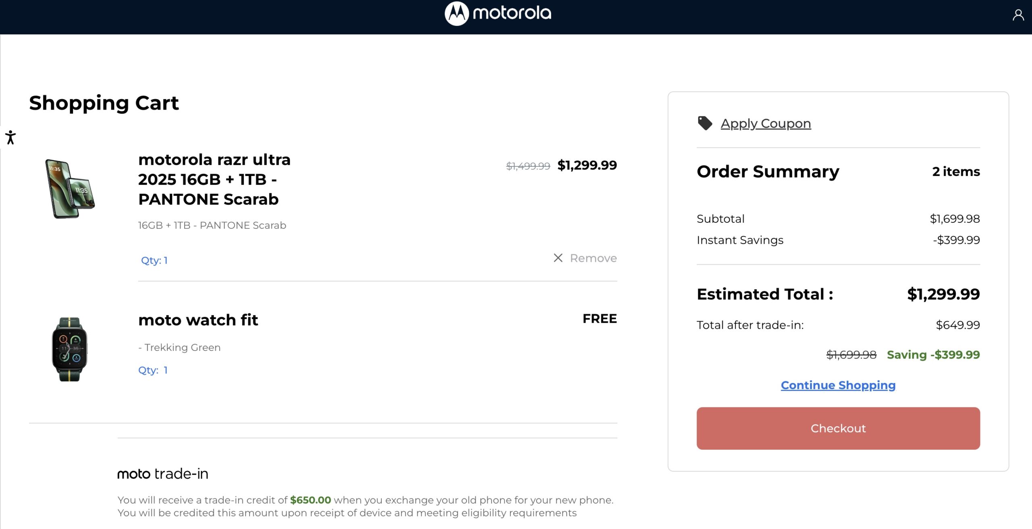Open the motorola razr ultra 2025 title
Viewport: 1032px width, 529px height.
pos(214,179)
